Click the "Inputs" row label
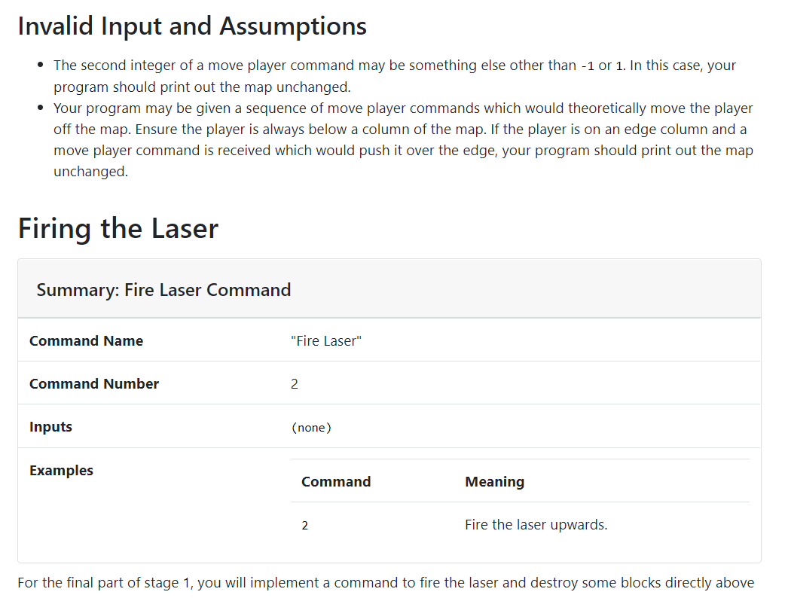Screen dimensions: 788x598 (x=50, y=427)
